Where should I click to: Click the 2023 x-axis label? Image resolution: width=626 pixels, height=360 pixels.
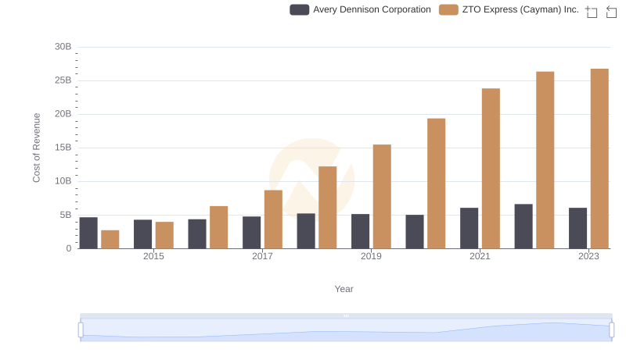(x=589, y=256)
